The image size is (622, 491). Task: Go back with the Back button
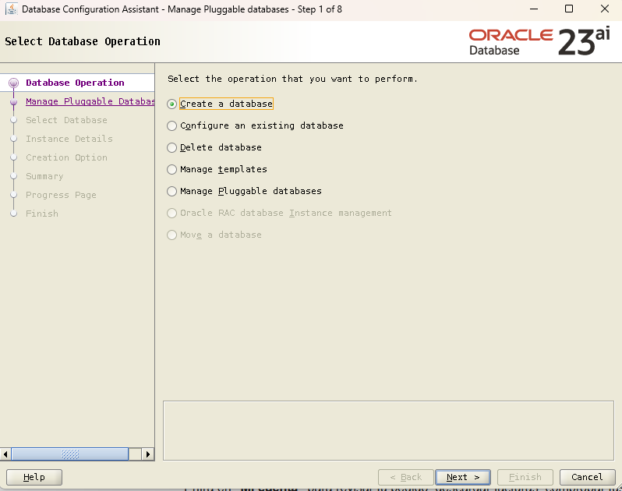(x=406, y=477)
